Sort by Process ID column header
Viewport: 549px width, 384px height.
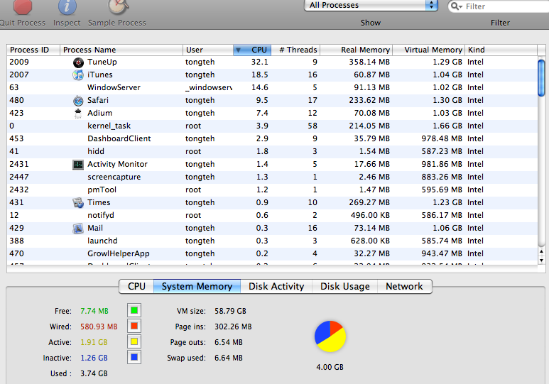tap(33, 50)
